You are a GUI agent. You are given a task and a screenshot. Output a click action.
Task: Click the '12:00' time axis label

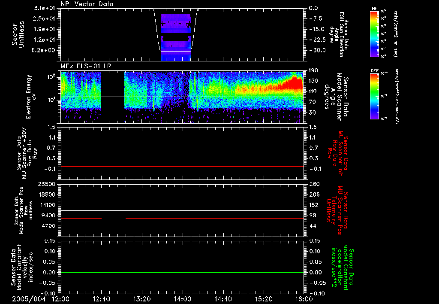point(60,299)
